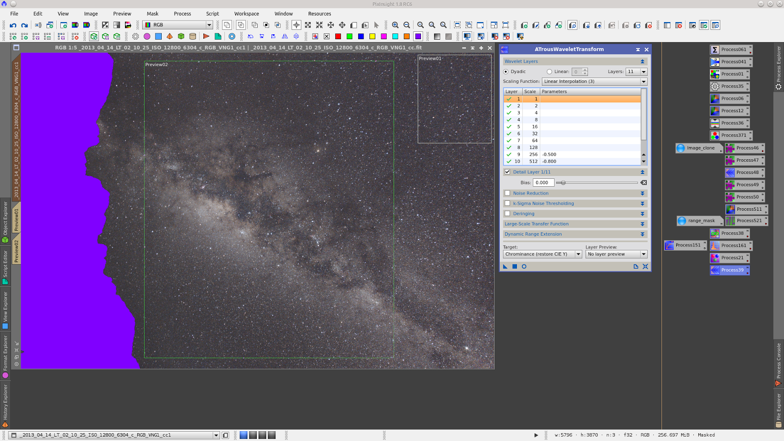Click the green cube icon
The height and width of the screenshot is (441, 784).
click(x=181, y=36)
